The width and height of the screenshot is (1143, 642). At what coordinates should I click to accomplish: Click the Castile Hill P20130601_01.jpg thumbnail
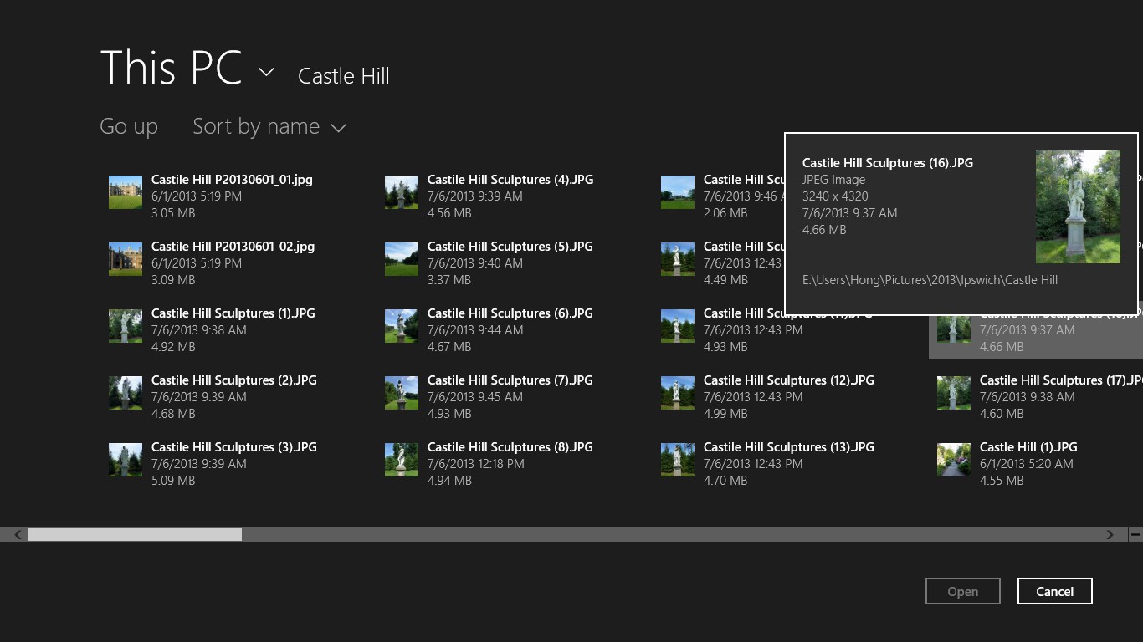pos(126,192)
